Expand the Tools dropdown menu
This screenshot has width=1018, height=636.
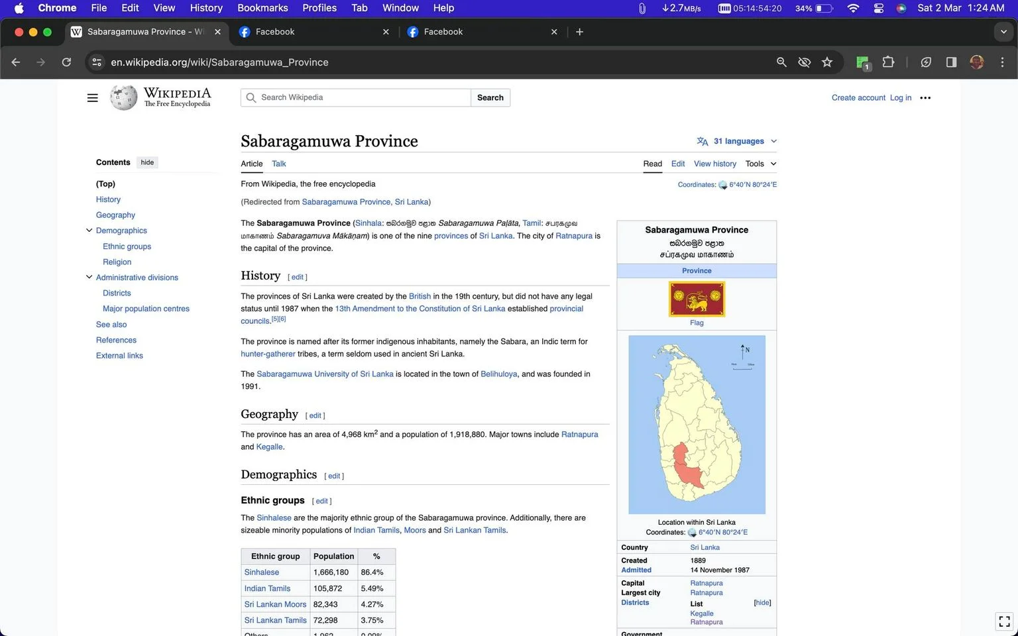(x=761, y=164)
